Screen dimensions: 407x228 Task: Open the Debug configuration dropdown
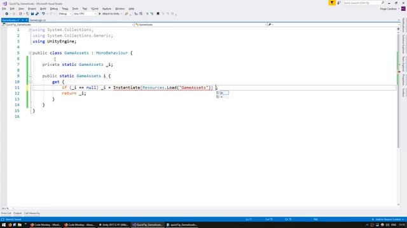65,14
